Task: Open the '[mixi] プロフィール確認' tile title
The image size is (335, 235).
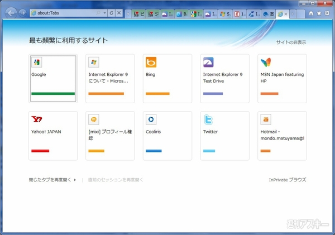Action: point(110,135)
